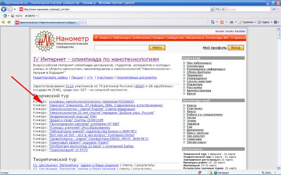Open the Новости menu item
Image resolution: width=281 pixels, height=175 pixels.
(106, 38)
